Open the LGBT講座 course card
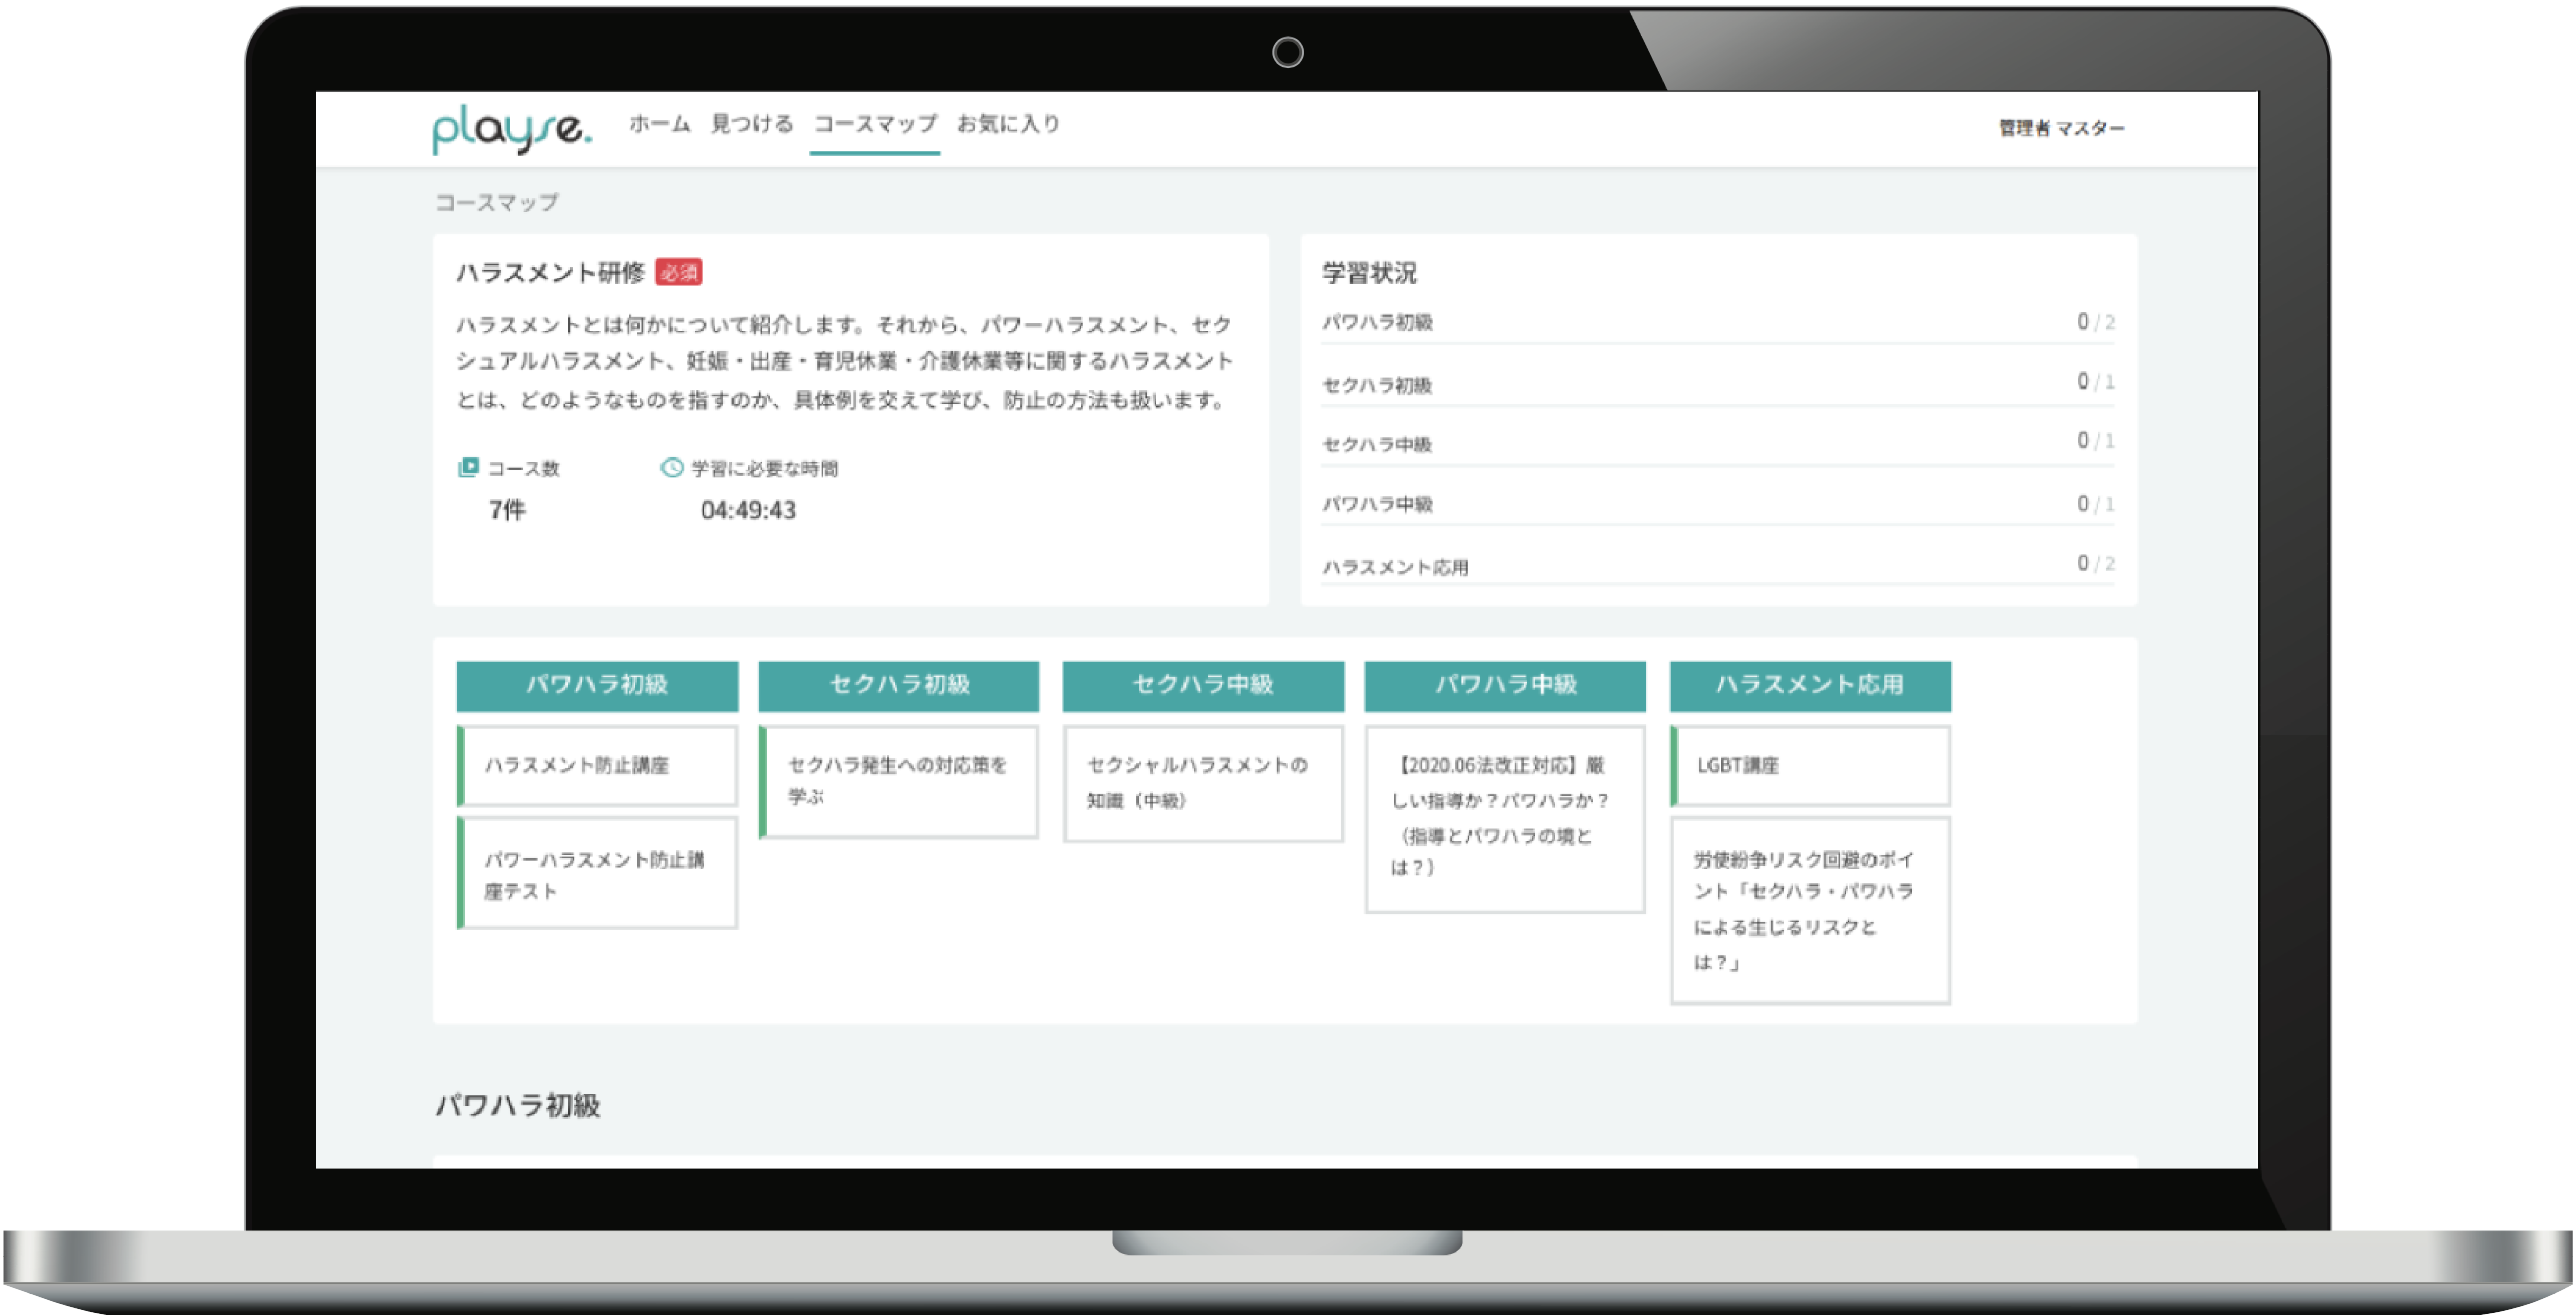The height and width of the screenshot is (1315, 2576). coord(1810,766)
